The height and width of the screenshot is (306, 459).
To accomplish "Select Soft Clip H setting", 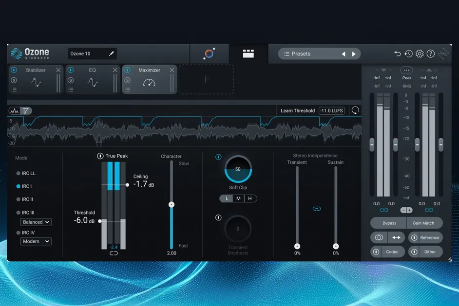I will pos(250,198).
